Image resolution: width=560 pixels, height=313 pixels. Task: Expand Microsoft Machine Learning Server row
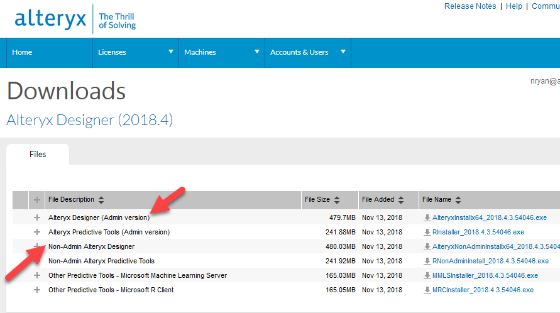point(37,275)
